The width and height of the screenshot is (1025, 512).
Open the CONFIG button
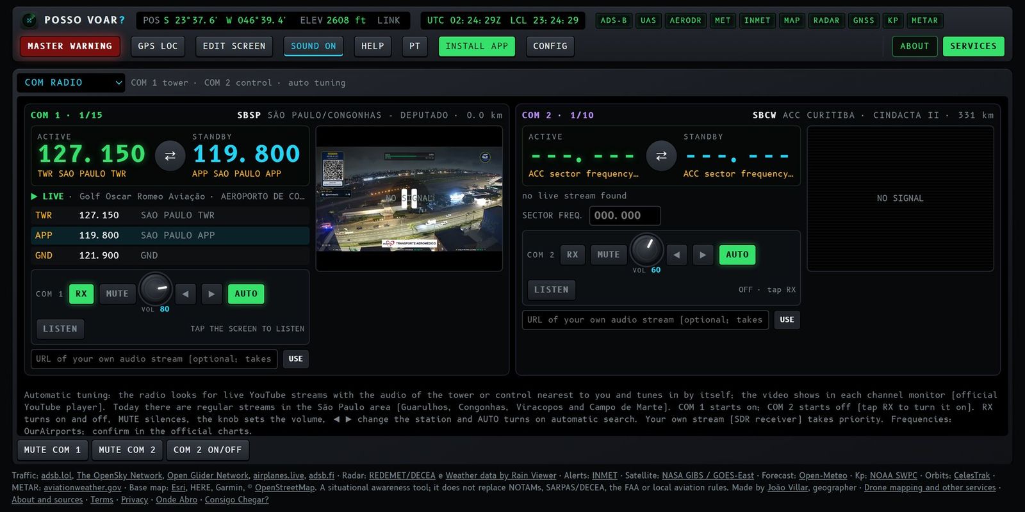pyautogui.click(x=550, y=46)
